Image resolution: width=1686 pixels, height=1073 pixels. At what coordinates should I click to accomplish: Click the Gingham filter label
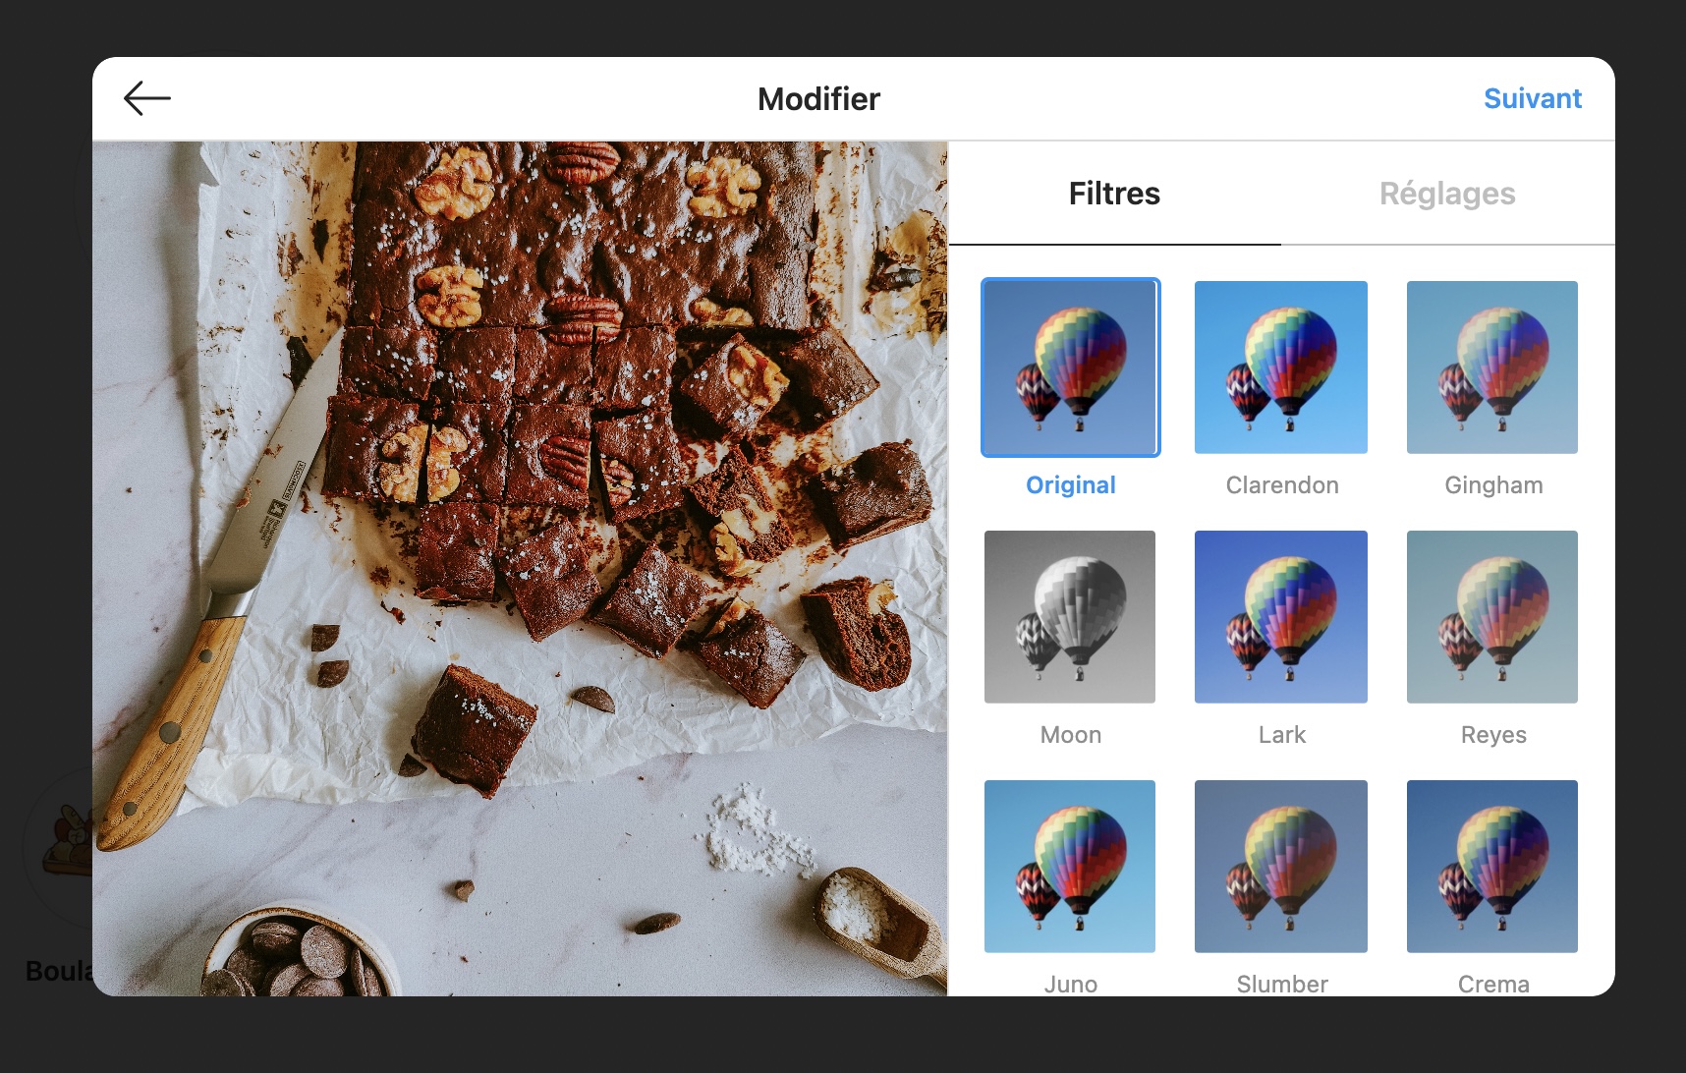tap(1493, 485)
